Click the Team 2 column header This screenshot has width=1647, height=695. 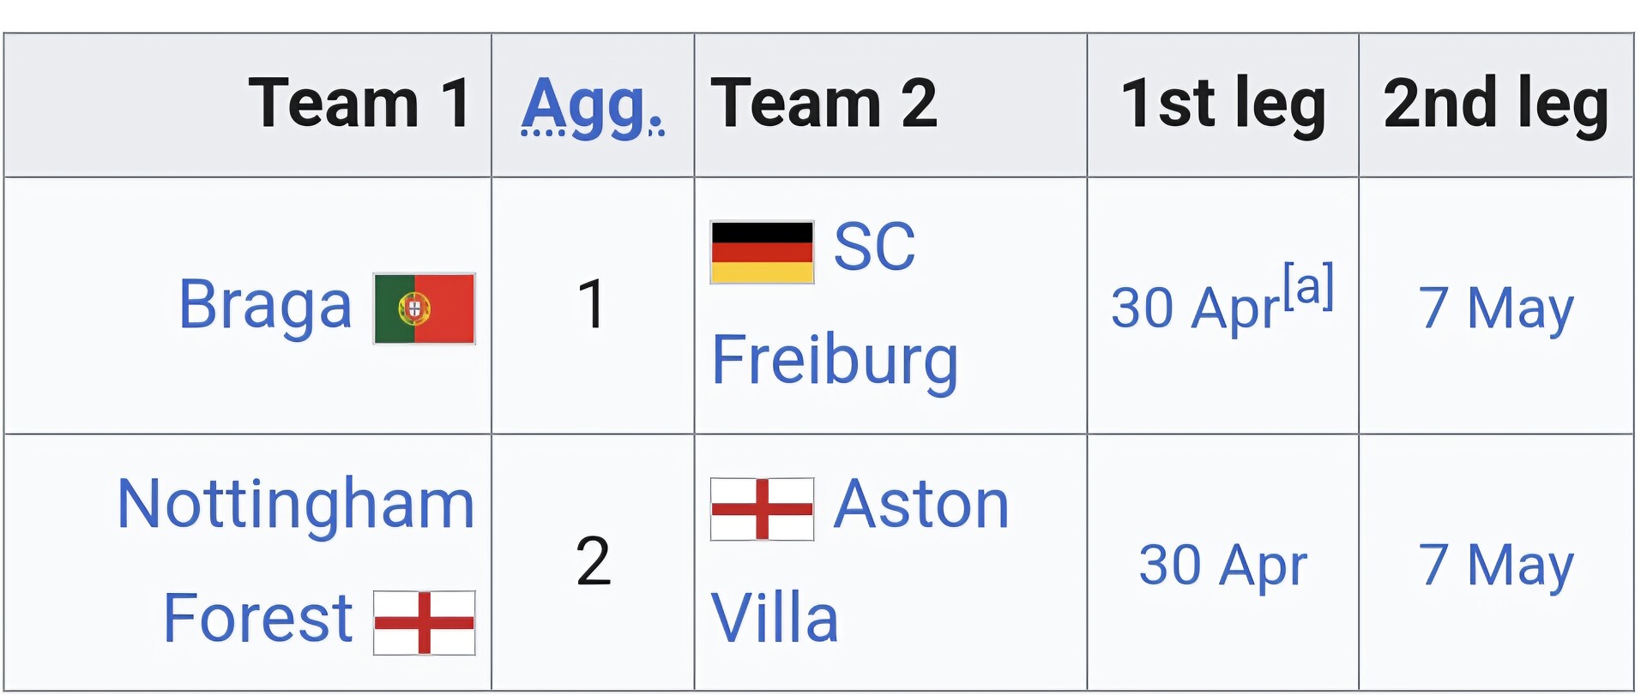(x=823, y=104)
